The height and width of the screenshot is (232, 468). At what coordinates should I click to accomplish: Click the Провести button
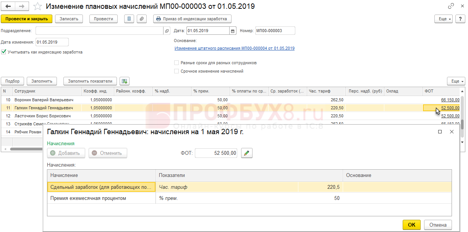[x=104, y=19]
